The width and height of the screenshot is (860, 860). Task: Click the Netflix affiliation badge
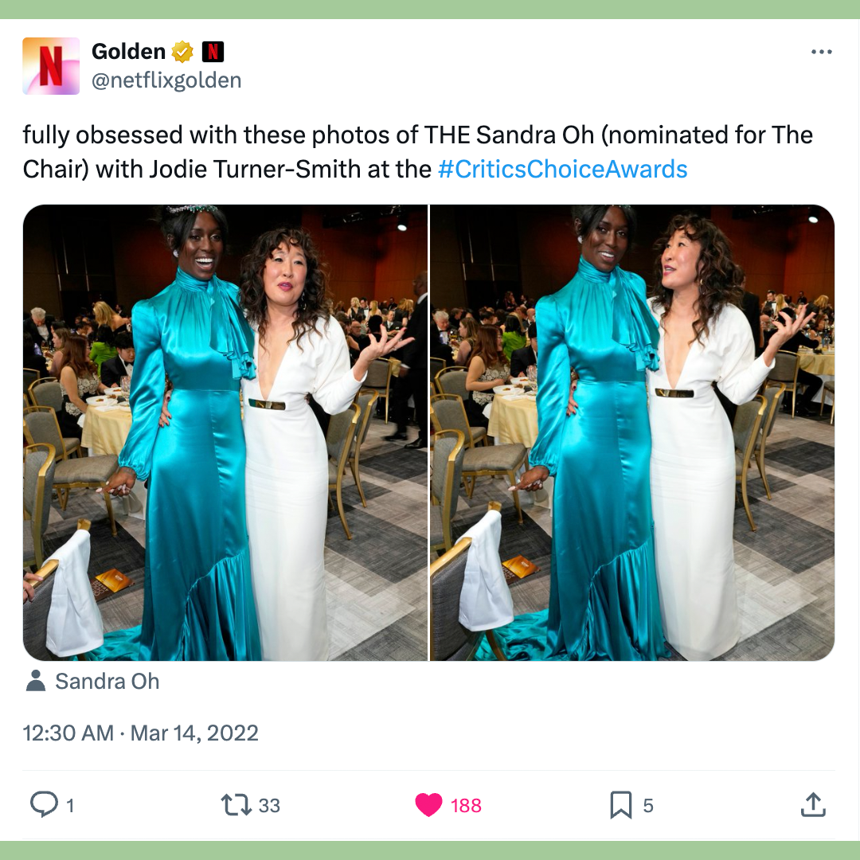click(213, 52)
